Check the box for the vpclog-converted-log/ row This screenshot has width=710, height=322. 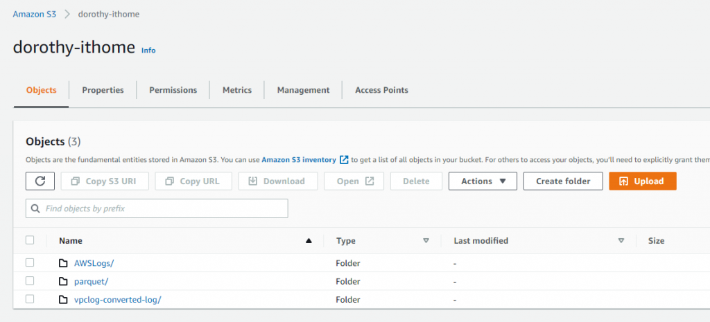30,298
